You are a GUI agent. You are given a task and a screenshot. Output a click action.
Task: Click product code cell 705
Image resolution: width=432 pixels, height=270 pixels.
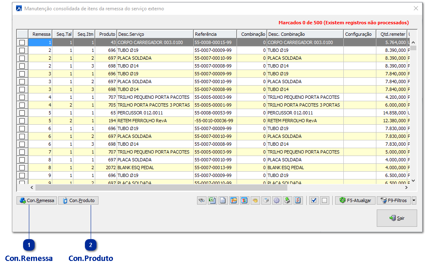coord(106,105)
